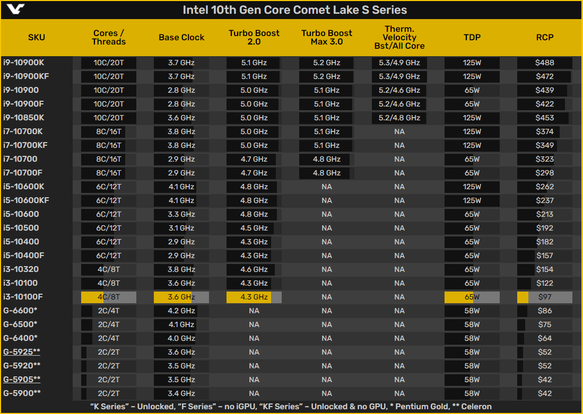Select the 2C/2T value for G-5920**
Viewport: 583px width, 414px height.
click(109, 366)
